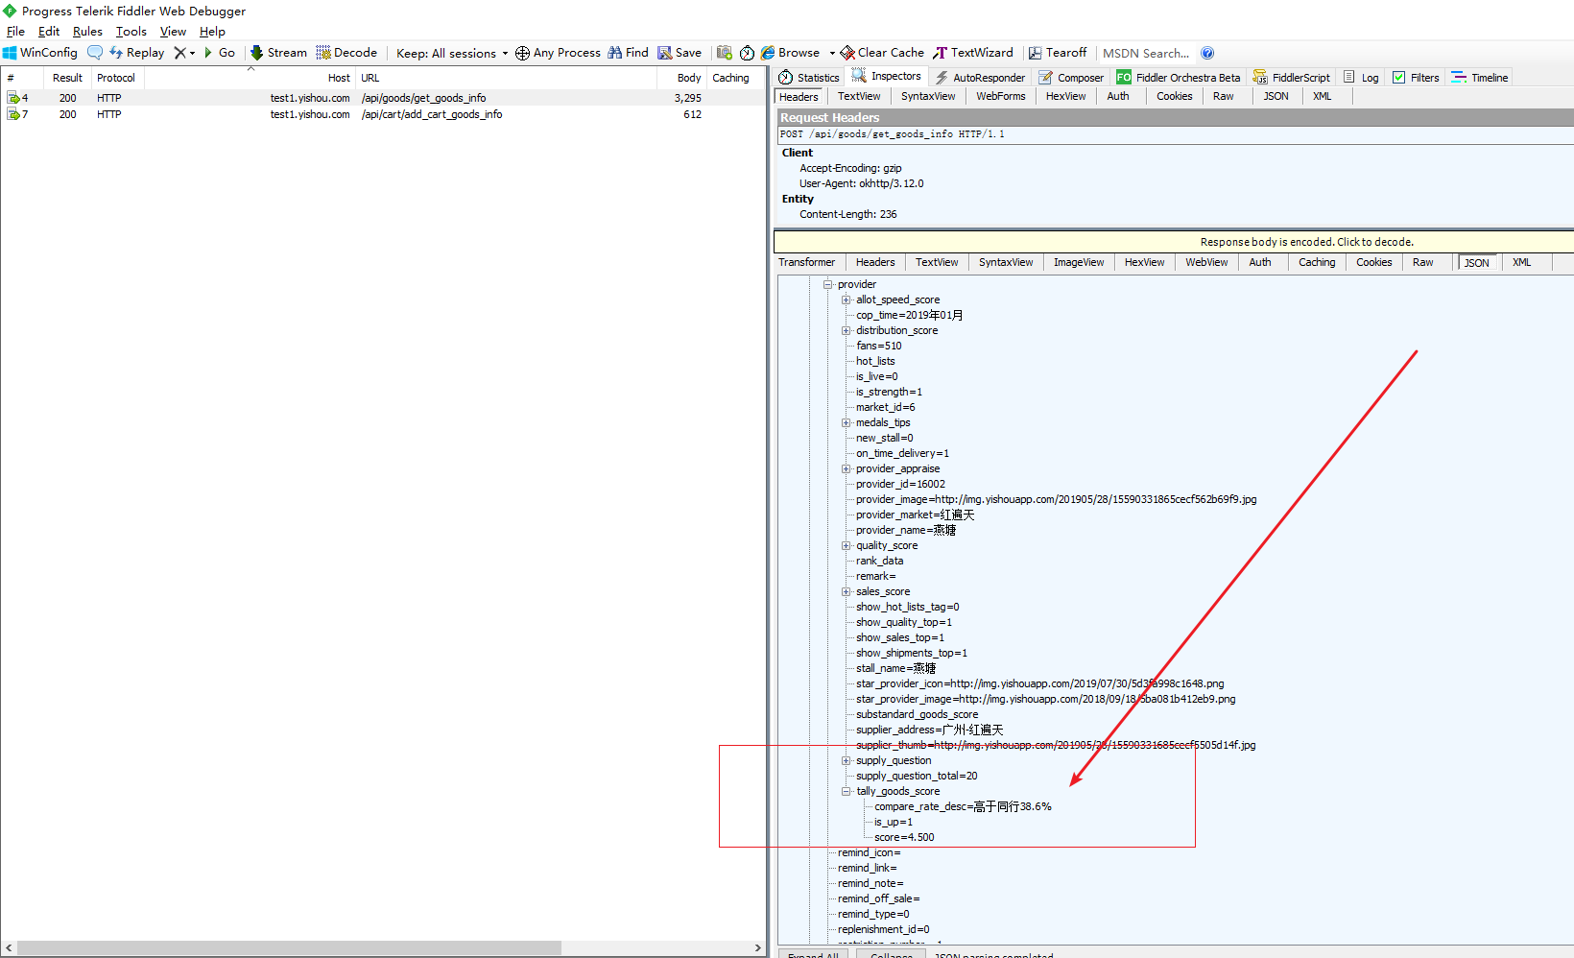Toggle Stream mode in toolbar
The image size is (1574, 958).
point(278,53)
